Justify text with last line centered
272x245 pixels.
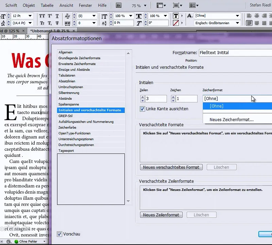pos(257,23)
